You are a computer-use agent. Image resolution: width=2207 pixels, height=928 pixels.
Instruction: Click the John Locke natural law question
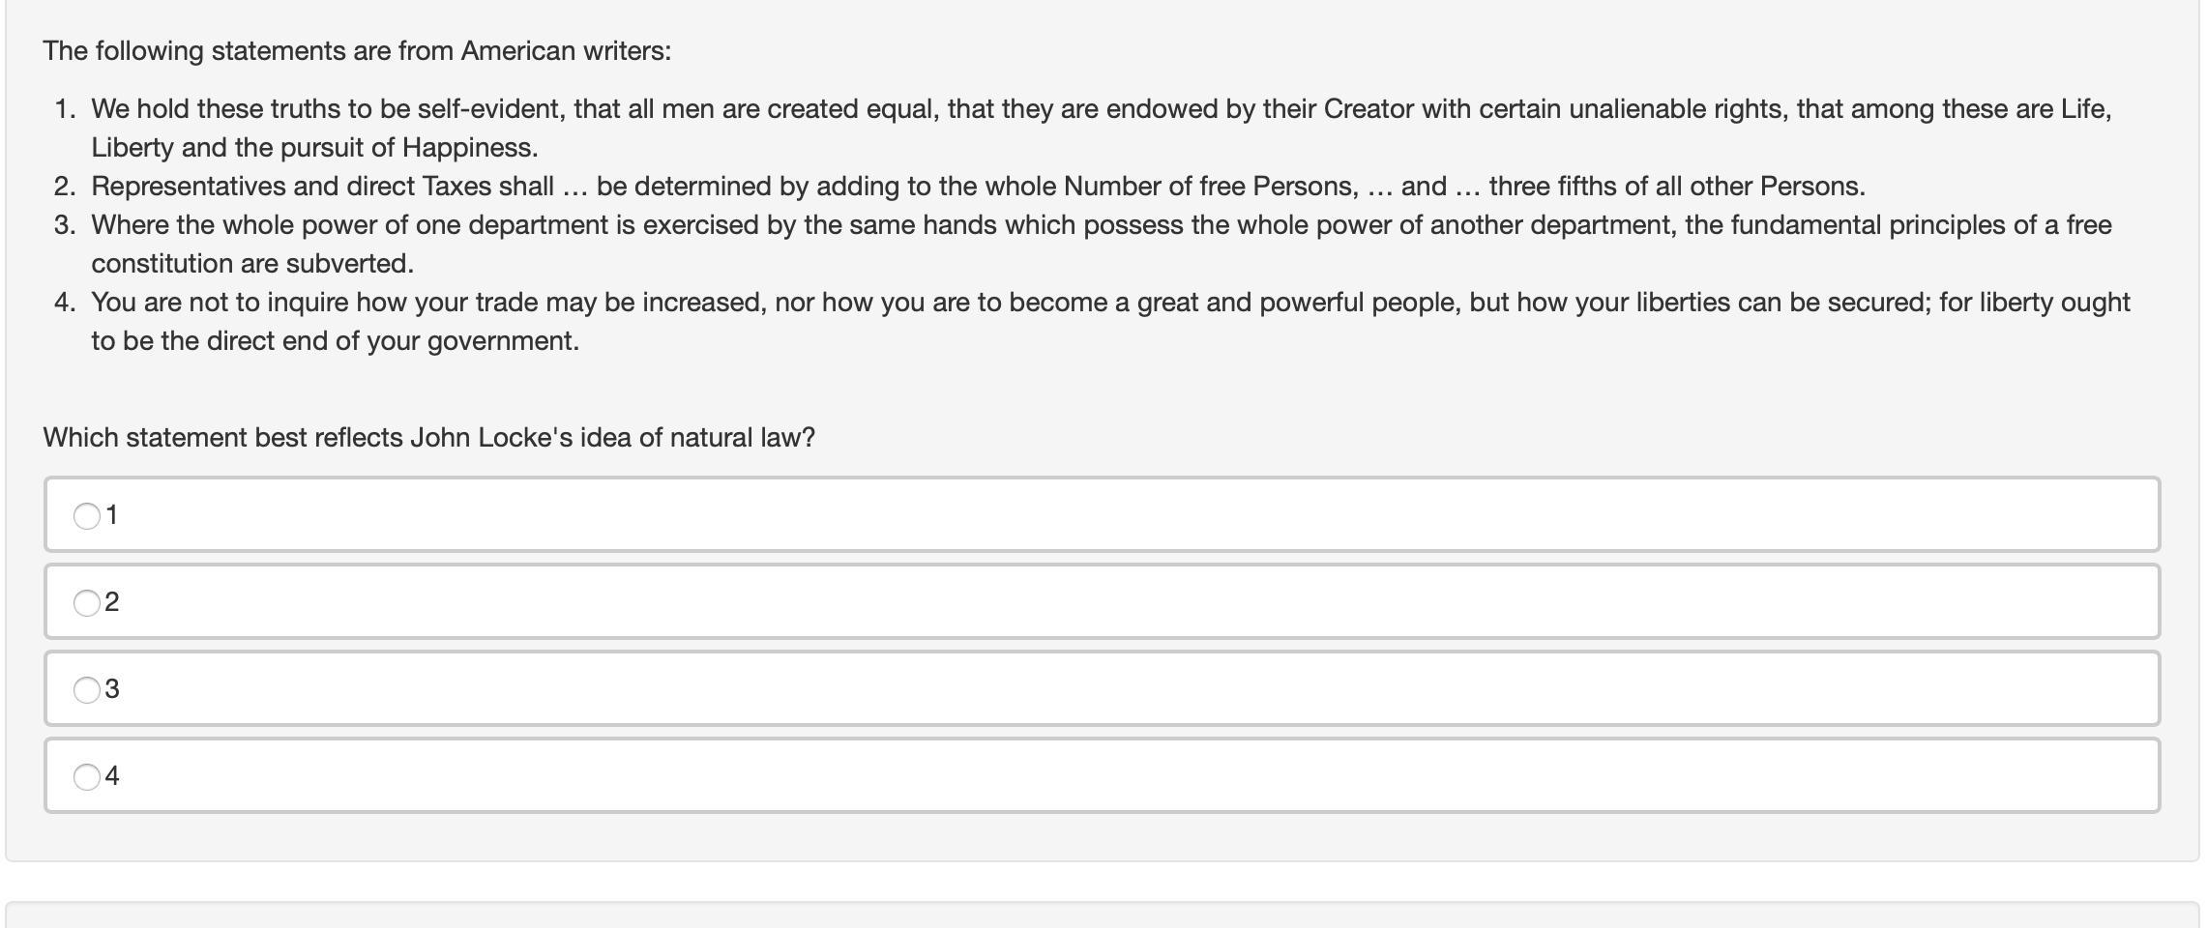point(428,438)
